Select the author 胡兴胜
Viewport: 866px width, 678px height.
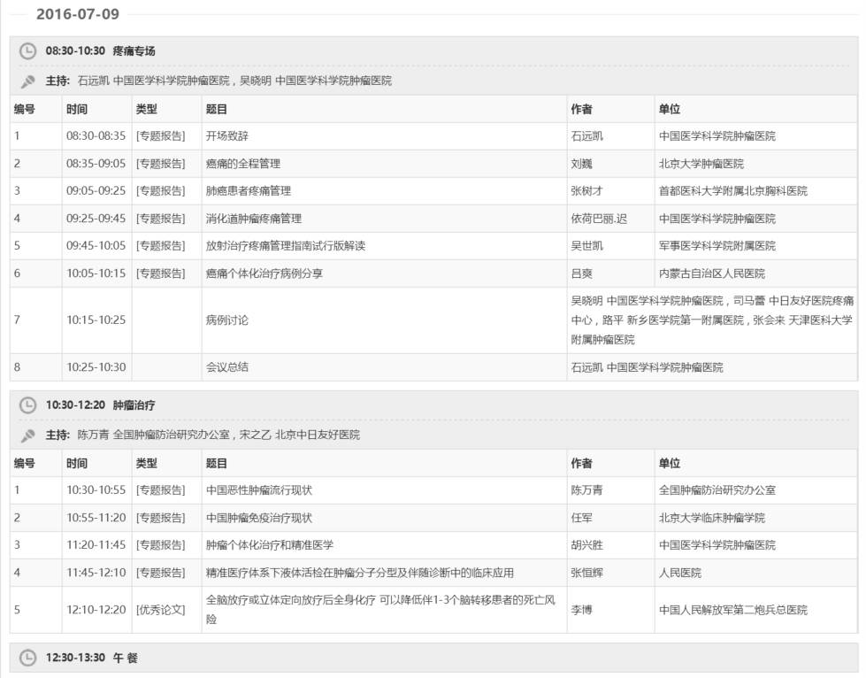[x=586, y=545]
